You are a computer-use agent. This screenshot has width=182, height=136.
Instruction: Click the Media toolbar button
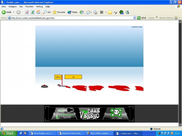pyautogui.click(x=72, y=12)
